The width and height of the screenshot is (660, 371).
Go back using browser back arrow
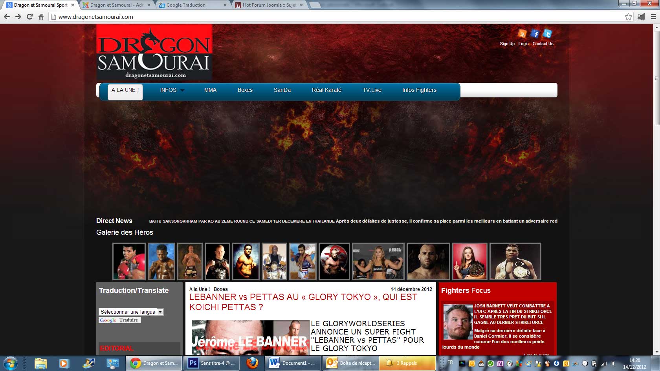coord(7,16)
